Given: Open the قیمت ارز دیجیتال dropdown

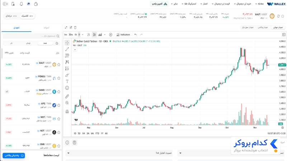Looking at the screenshot, I should pos(221,4).
